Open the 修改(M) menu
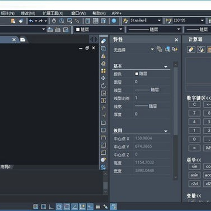The width and height of the screenshot is (211, 211). (x=28, y=13)
